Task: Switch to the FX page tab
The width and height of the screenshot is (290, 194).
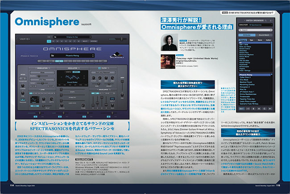Action: [x=94, y=61]
